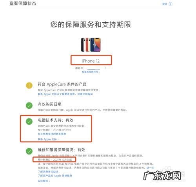Open 有关免费支持的更多信息 link
This screenshot has height=187, width=196.
52,134
